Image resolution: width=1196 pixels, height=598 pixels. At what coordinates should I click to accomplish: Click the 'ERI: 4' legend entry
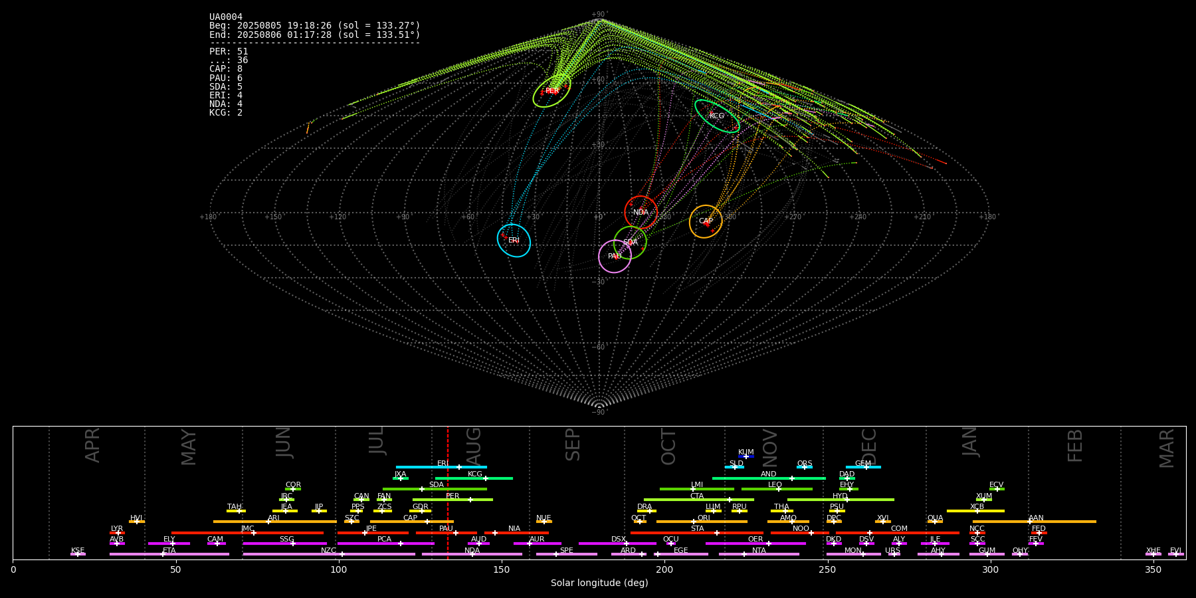(226, 96)
